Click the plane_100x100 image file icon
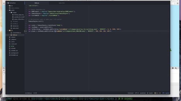181x101 pixels. 13,19
